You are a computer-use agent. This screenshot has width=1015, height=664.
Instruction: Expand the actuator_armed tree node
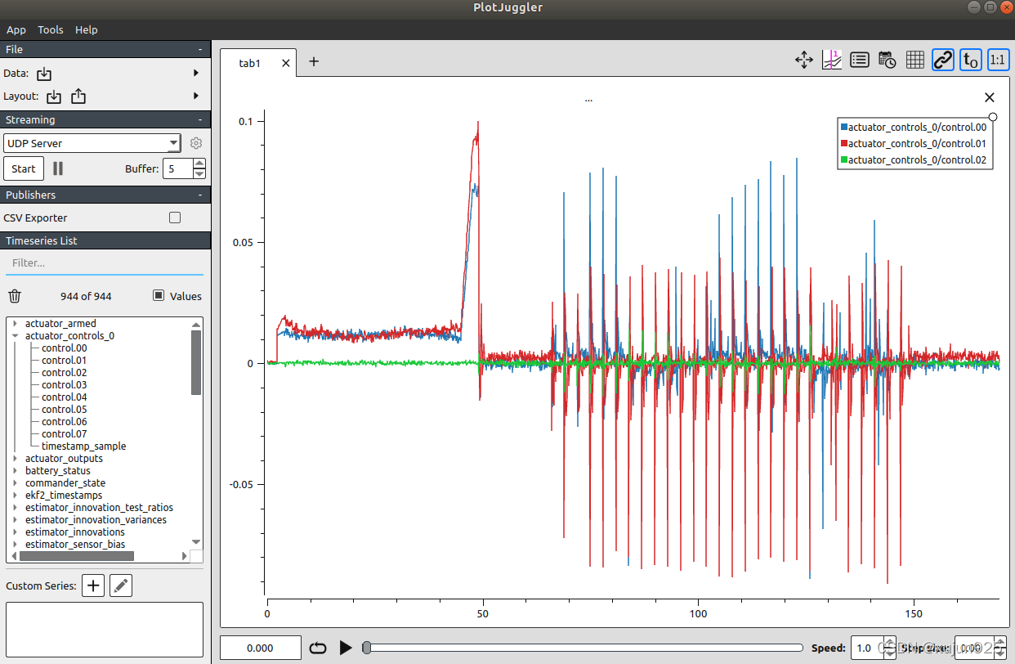(x=15, y=324)
